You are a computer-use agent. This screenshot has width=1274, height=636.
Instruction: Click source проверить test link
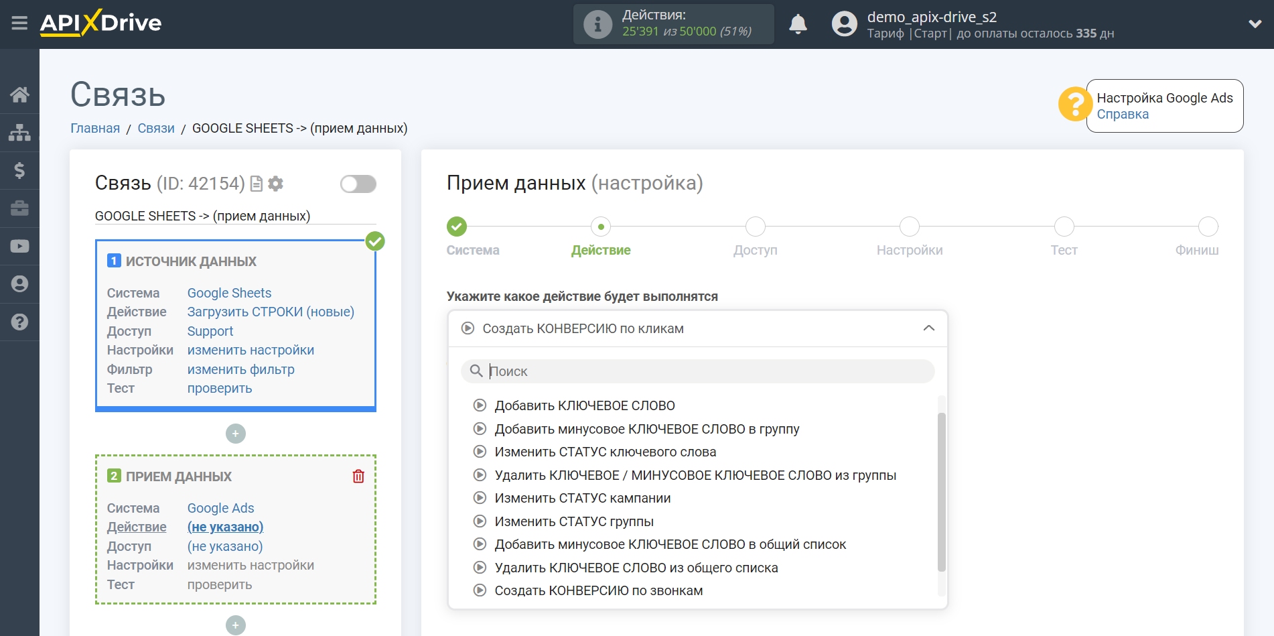click(220, 388)
